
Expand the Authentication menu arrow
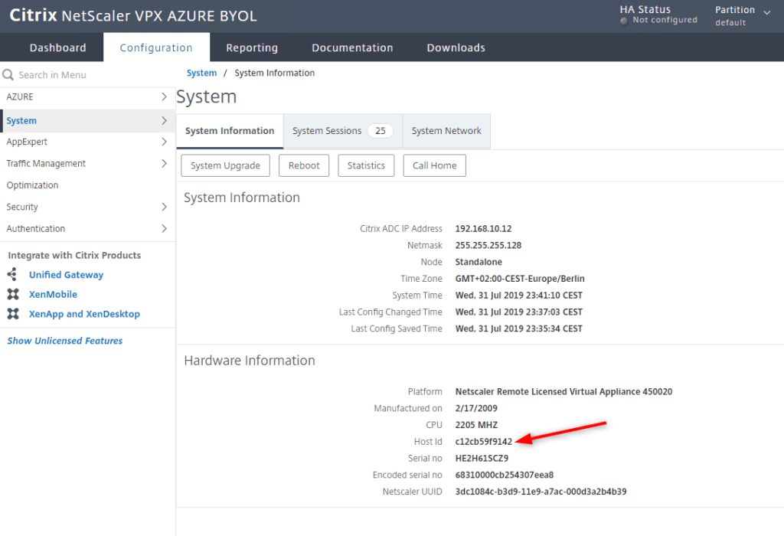tap(164, 228)
